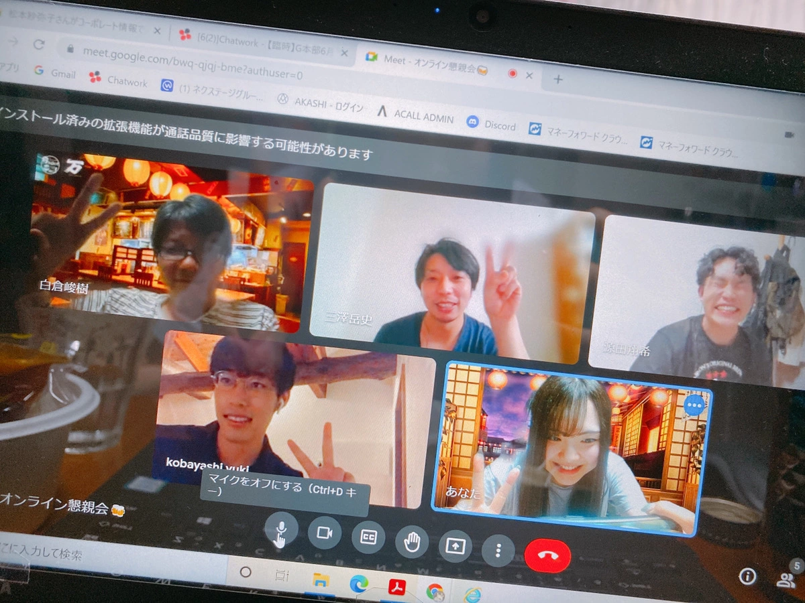
Task: Click the forward navigation arrow
Action: point(13,41)
